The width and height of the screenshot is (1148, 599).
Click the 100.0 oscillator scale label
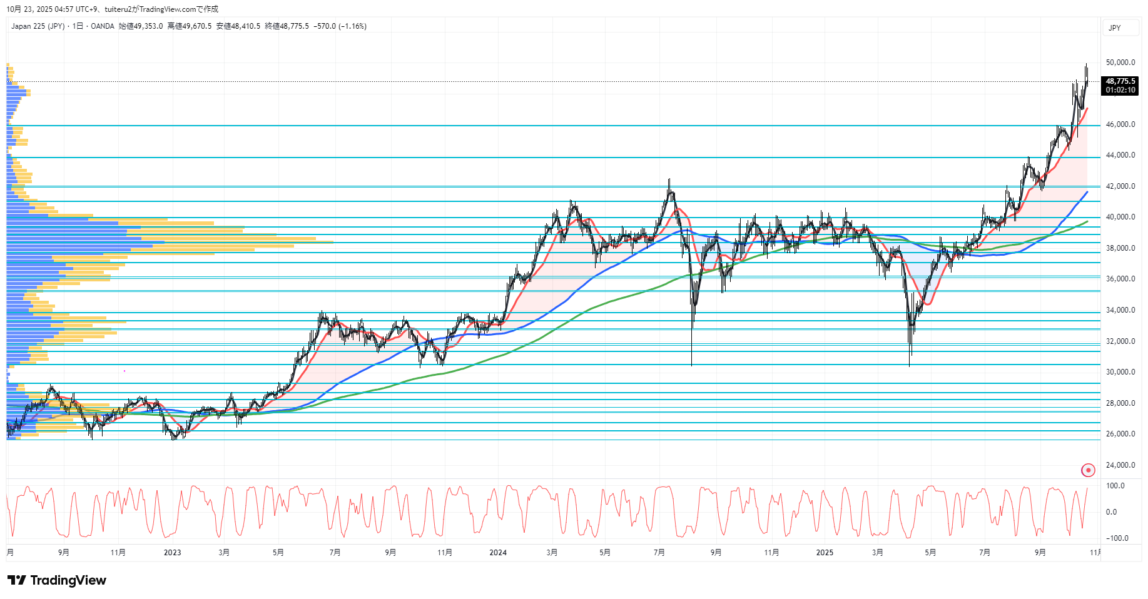(x=1115, y=486)
